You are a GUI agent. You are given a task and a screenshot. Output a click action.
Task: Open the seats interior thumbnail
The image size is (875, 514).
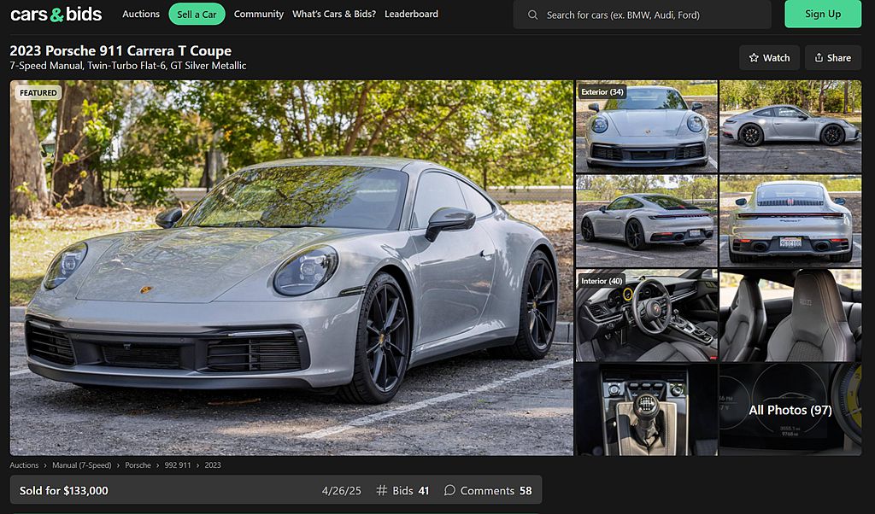click(790, 316)
